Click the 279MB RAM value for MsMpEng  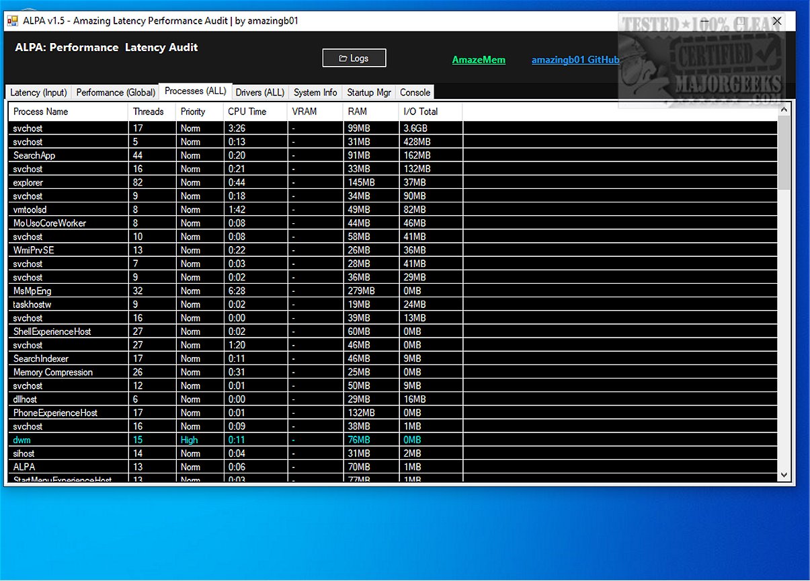pos(362,291)
